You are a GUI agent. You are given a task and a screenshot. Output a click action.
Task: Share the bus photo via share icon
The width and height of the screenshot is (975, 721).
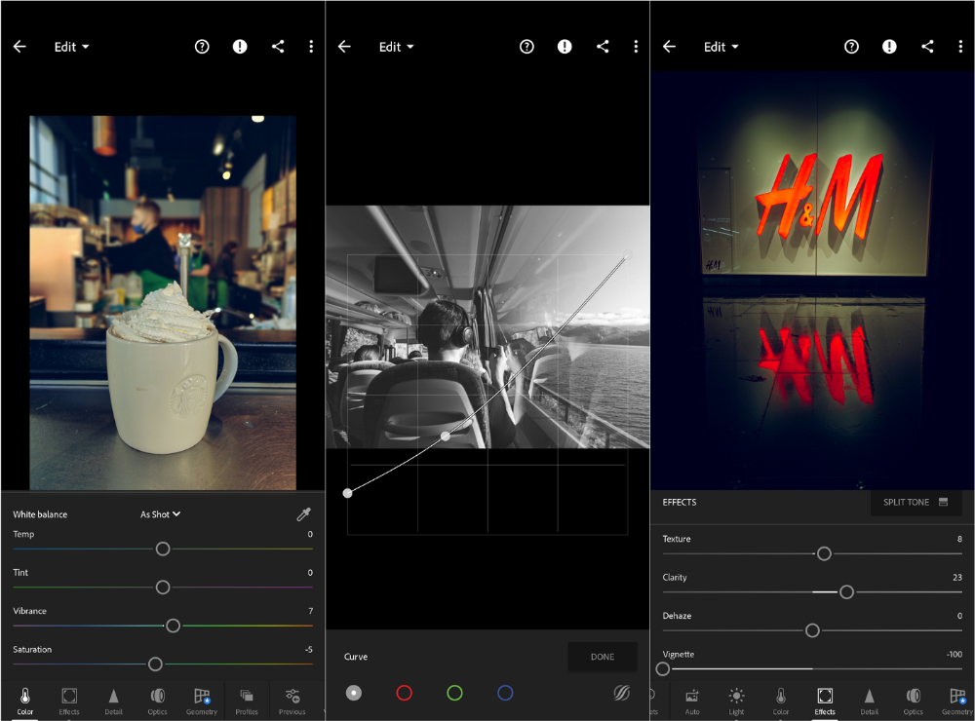pos(603,47)
